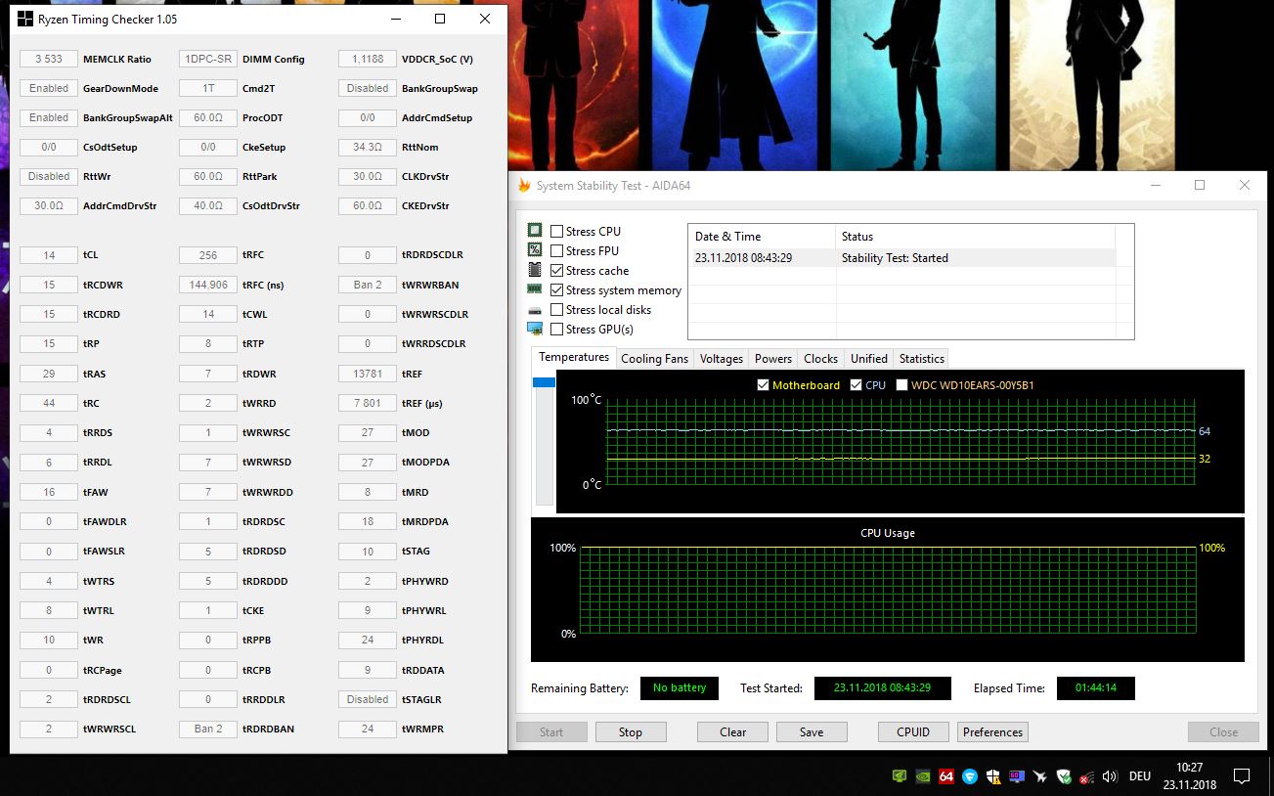Open the green NVIDIA monitor tray icon
The height and width of the screenshot is (796, 1274).
900,776
